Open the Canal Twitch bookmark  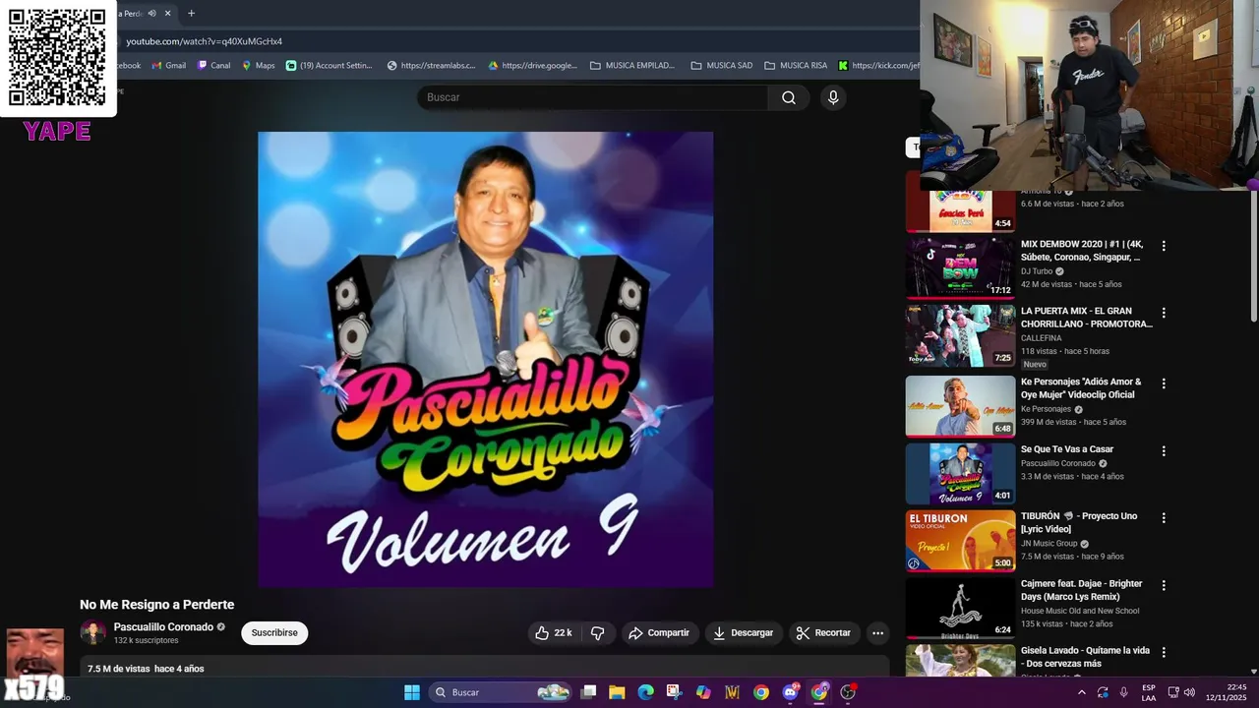coord(213,66)
